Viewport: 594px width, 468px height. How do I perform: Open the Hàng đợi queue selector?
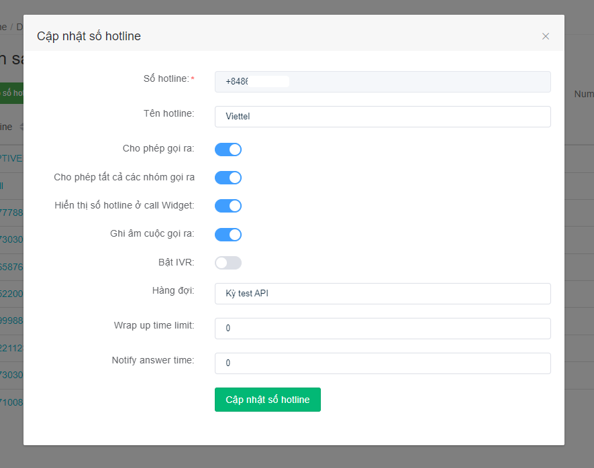pos(383,294)
